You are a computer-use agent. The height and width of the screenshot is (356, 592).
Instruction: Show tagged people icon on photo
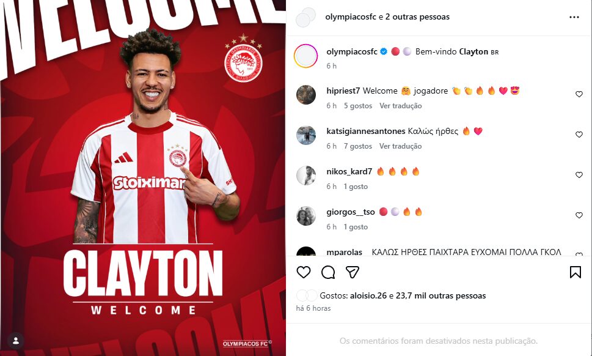click(x=16, y=341)
